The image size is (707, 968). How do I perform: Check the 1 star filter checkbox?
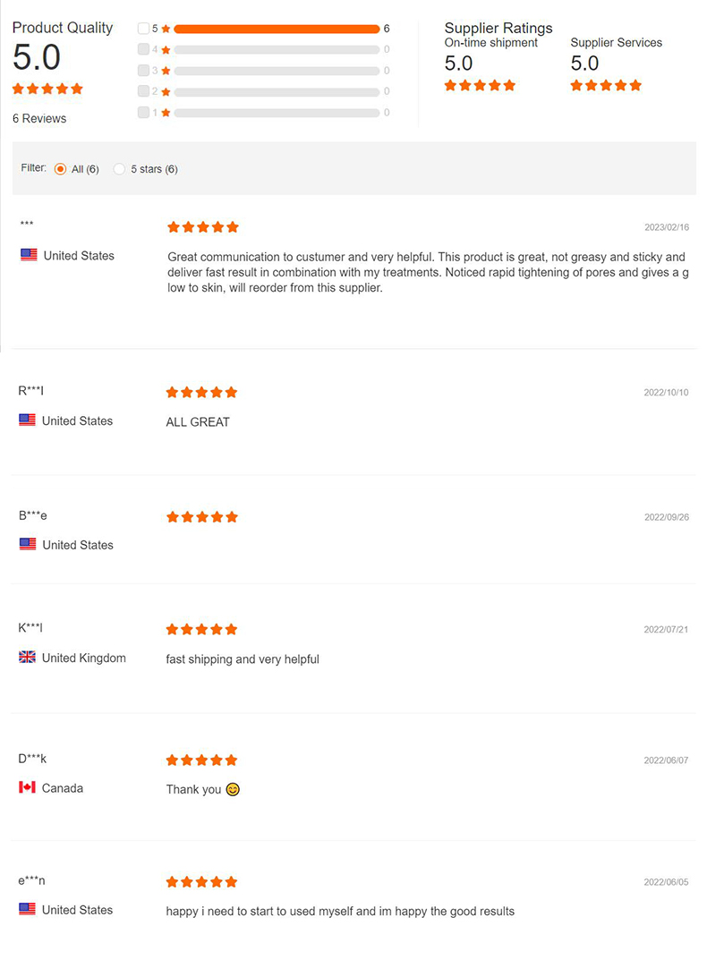[143, 113]
